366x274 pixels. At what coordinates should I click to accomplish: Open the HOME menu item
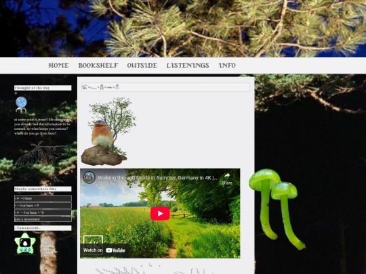58,66
